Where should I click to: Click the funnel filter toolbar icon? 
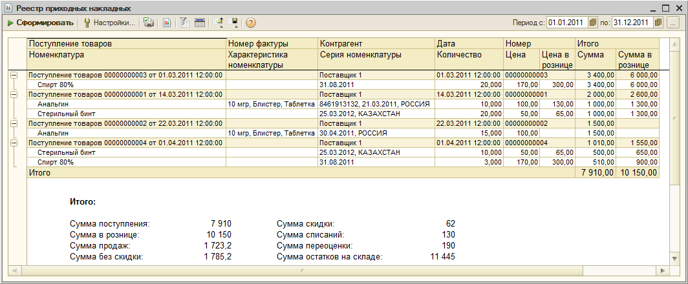pos(184,23)
